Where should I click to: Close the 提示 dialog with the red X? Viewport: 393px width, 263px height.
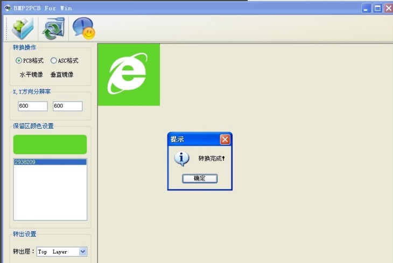[225, 139]
